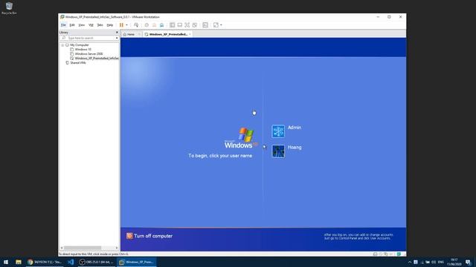Image resolution: width=476 pixels, height=267 pixels.
Task: Click the Admin user picture
Action: (x=278, y=131)
